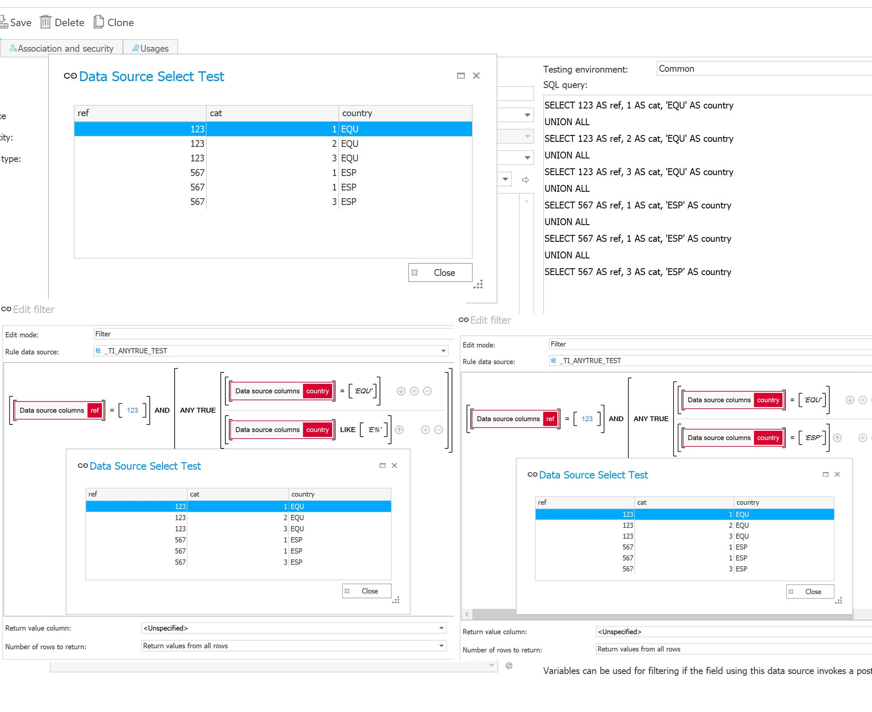The image size is (872, 712).
Task: Expand Number of rows to return dropdown
Action: (441, 646)
